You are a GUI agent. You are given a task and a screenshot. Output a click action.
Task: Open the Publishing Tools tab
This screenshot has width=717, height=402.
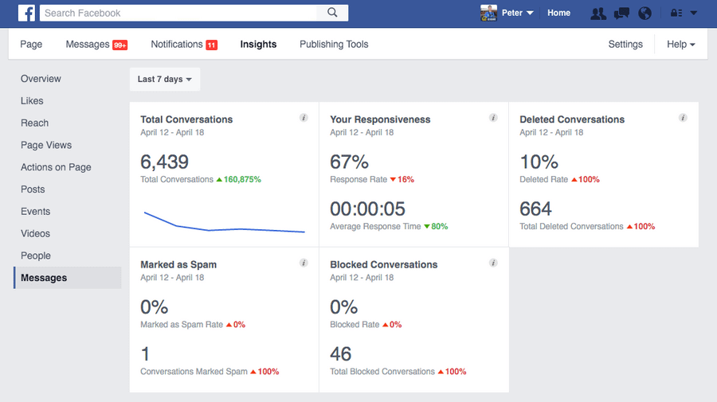tap(334, 45)
